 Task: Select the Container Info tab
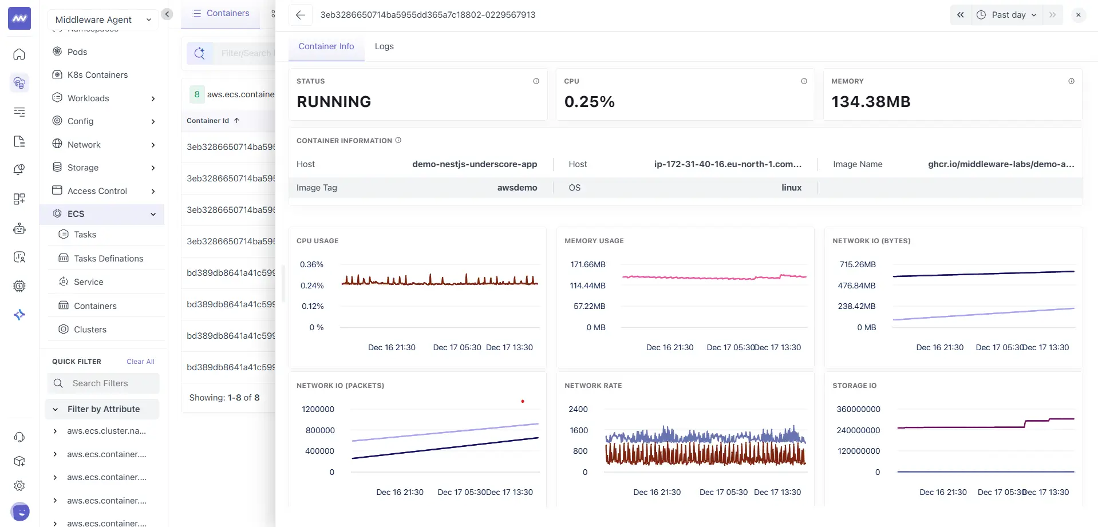tap(326, 46)
